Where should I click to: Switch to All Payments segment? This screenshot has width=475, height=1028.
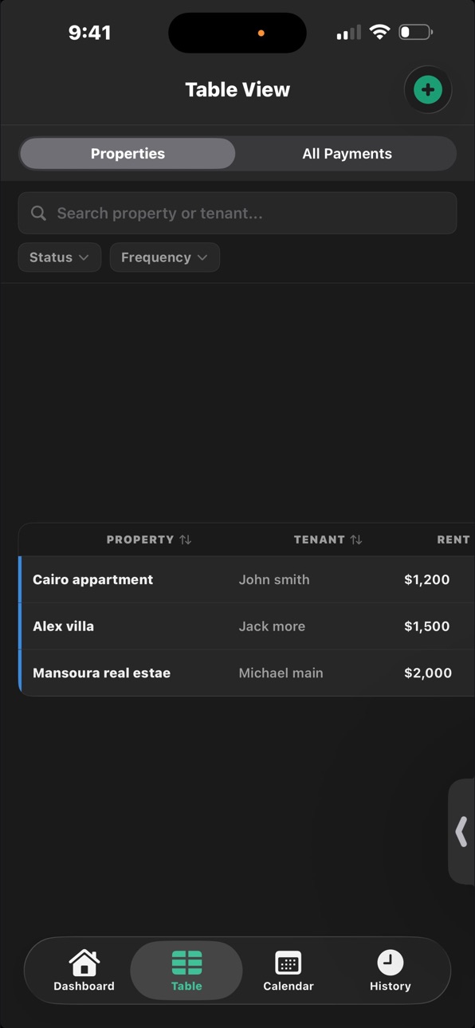(x=347, y=154)
